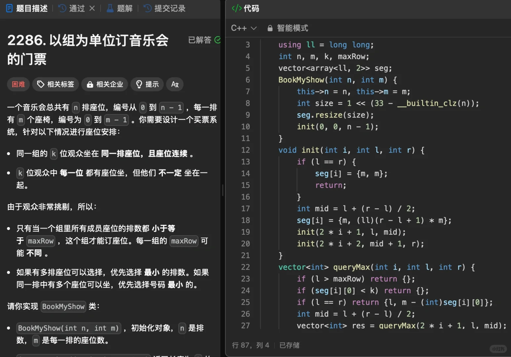Open the 题目描述 tab
This screenshot has width=511, height=357.
[x=27, y=8]
